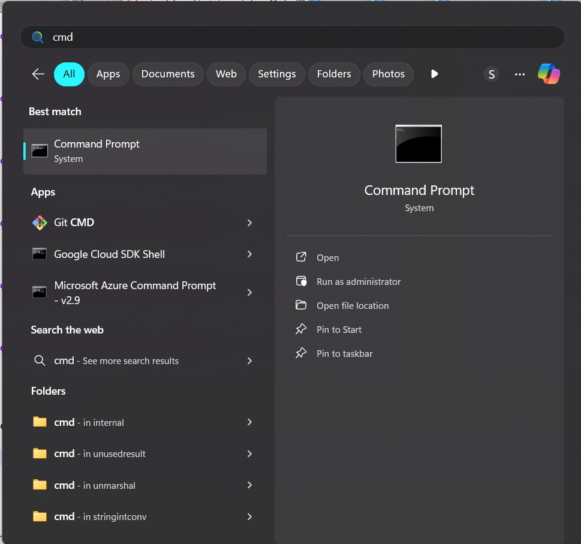
Task: Expand the cmd in unmarshal result
Action: tap(249, 485)
